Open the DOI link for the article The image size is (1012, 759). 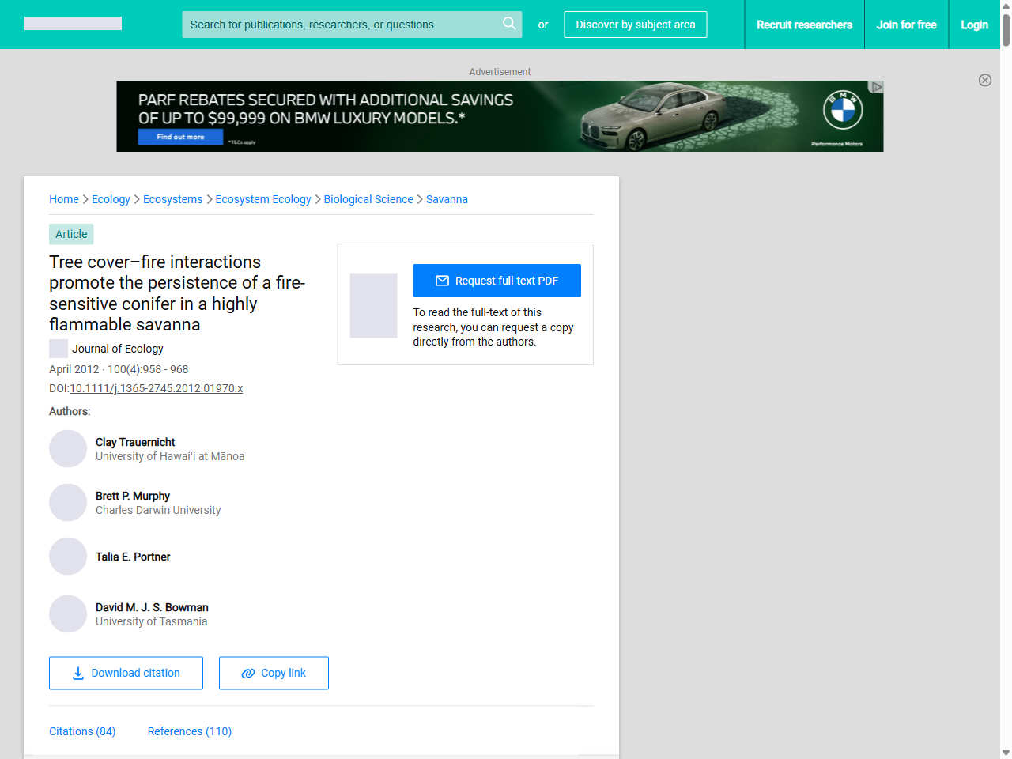coord(156,388)
